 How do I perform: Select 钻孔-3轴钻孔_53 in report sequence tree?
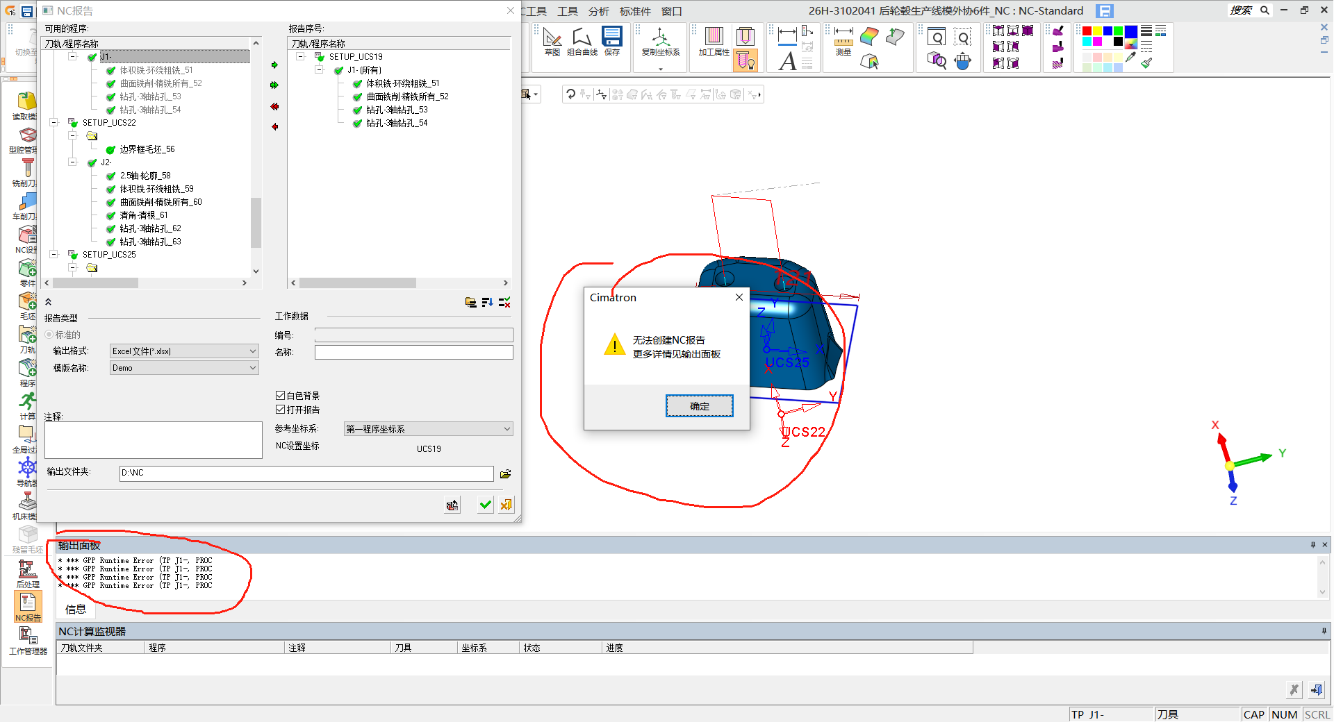(397, 110)
